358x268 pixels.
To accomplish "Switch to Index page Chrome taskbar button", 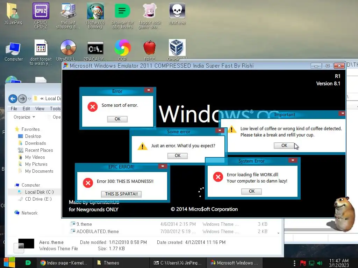I will pos(64,263).
